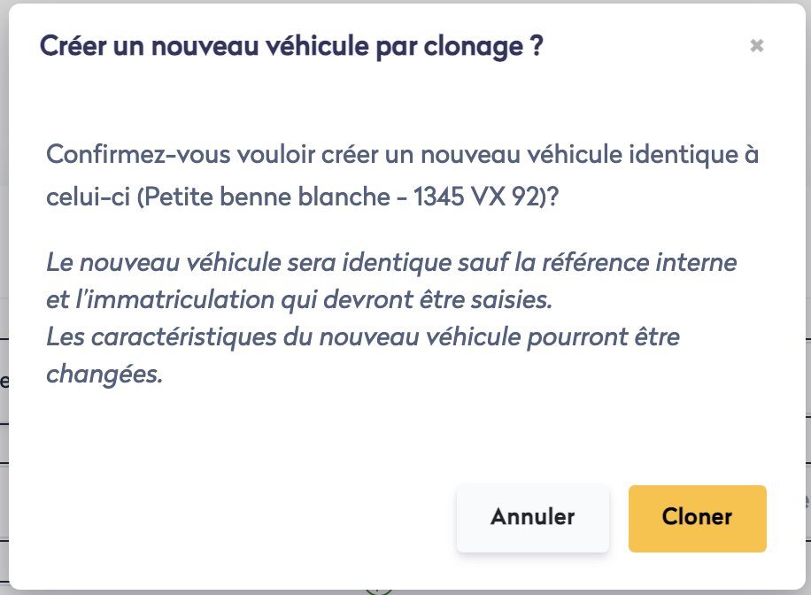Click the line "et l'immatriculation qui devront être saisies"
This screenshot has height=595, width=811.
(x=299, y=300)
